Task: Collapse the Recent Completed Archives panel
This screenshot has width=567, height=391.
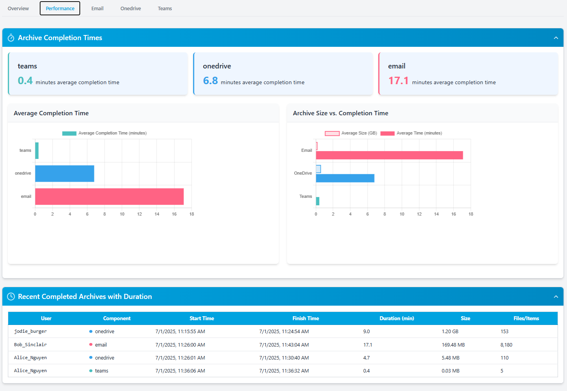Action: (556, 297)
